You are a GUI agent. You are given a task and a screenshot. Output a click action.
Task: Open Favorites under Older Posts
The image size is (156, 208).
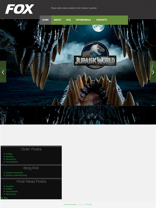click(x=10, y=156)
